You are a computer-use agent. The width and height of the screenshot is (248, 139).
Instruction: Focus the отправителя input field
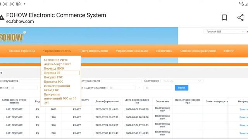coord(121,81)
